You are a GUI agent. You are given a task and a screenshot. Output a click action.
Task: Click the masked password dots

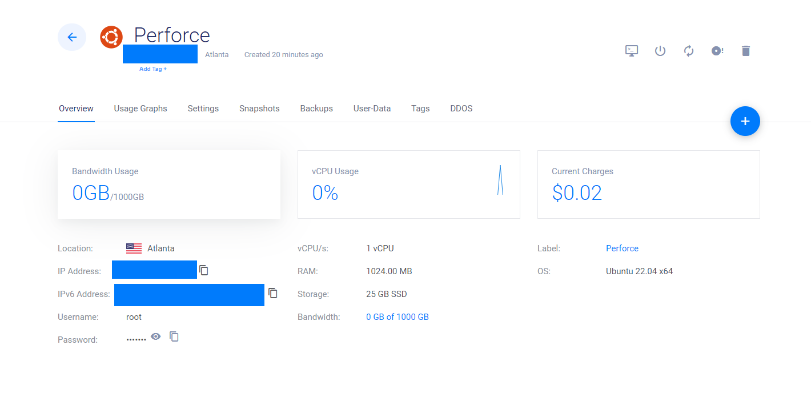(x=136, y=340)
